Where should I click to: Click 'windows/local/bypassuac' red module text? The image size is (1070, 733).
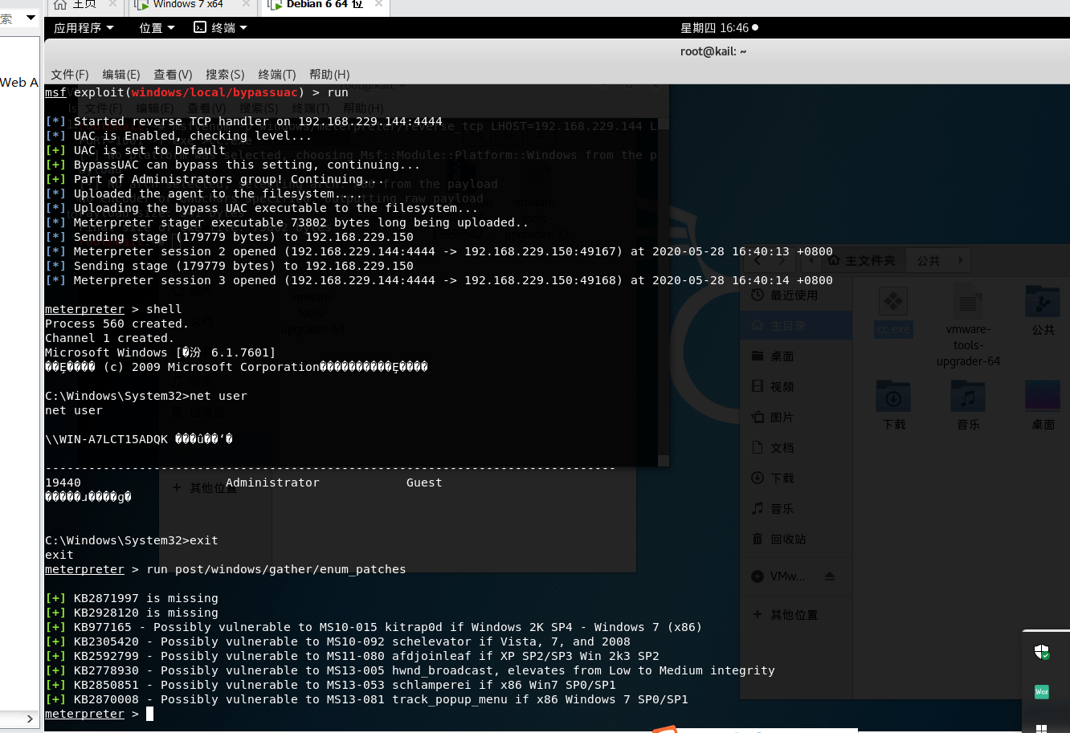[x=215, y=92]
